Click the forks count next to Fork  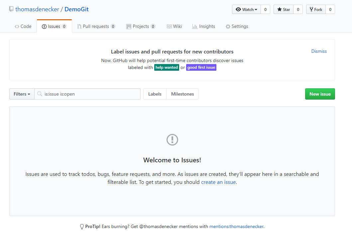[330, 9]
